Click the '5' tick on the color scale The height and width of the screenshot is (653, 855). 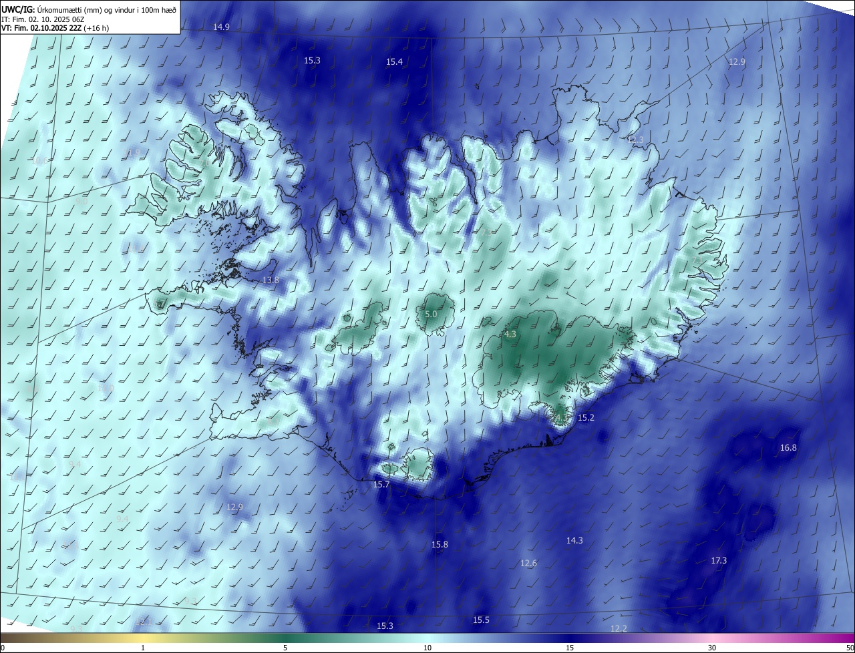point(285,648)
